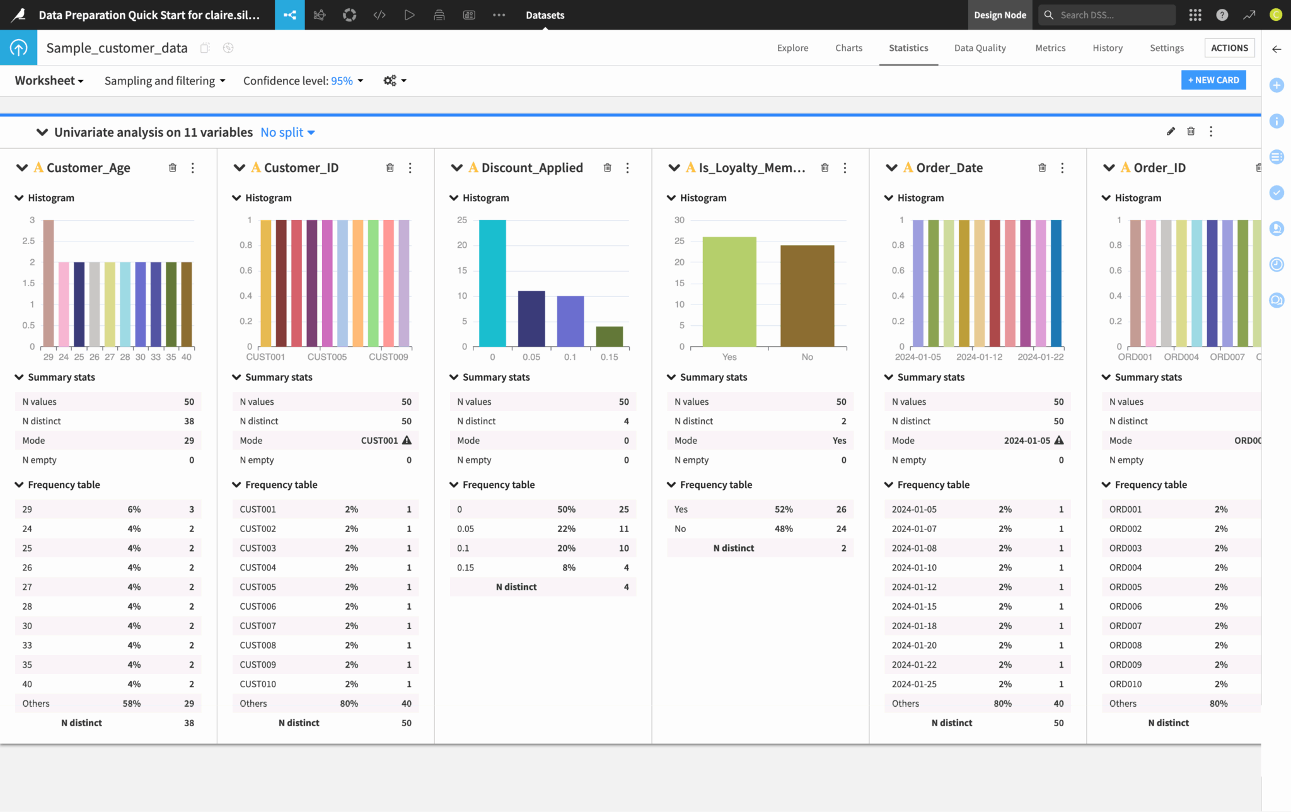This screenshot has width=1291, height=812.
Task: Delete the Customer_Age card with the trash icon
Action: [x=173, y=168]
